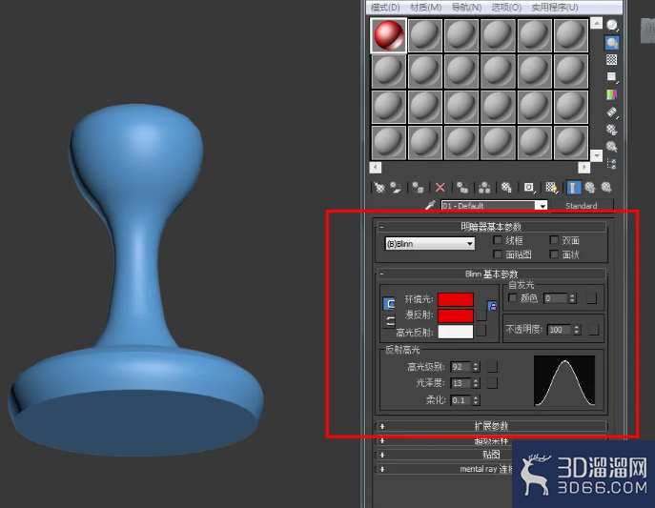Open the 实用程序(U) menu

coord(555,8)
